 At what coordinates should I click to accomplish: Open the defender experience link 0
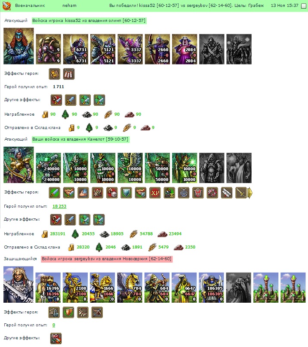pyautogui.click(x=54, y=325)
